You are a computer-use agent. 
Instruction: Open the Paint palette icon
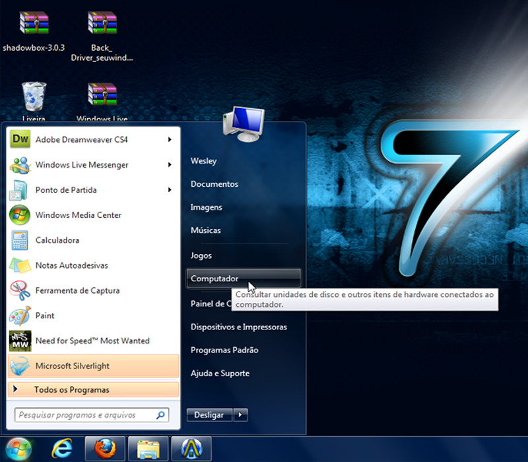20,315
